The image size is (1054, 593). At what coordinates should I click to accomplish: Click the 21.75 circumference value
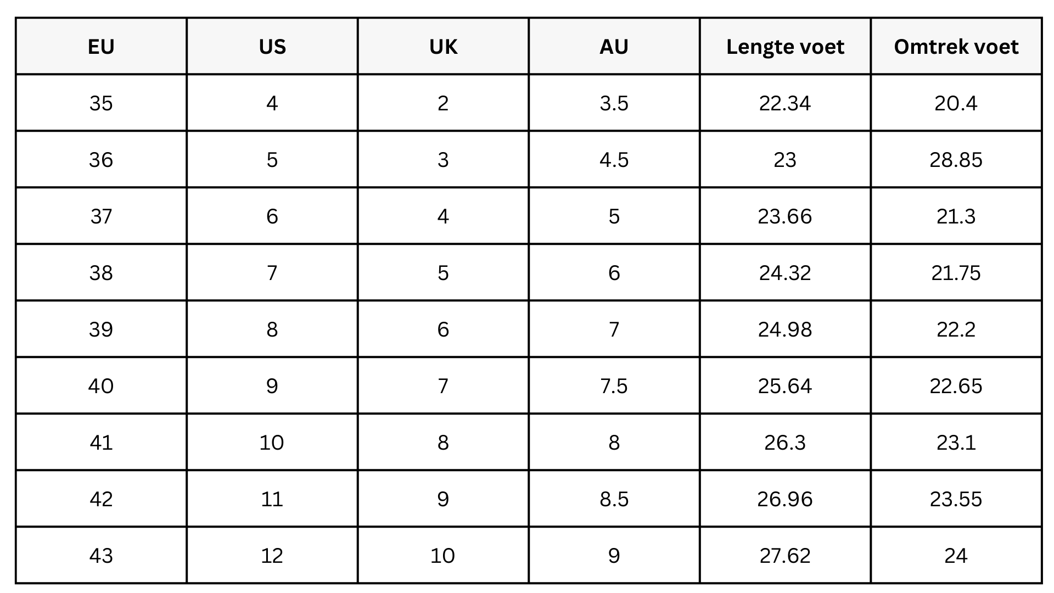(956, 273)
